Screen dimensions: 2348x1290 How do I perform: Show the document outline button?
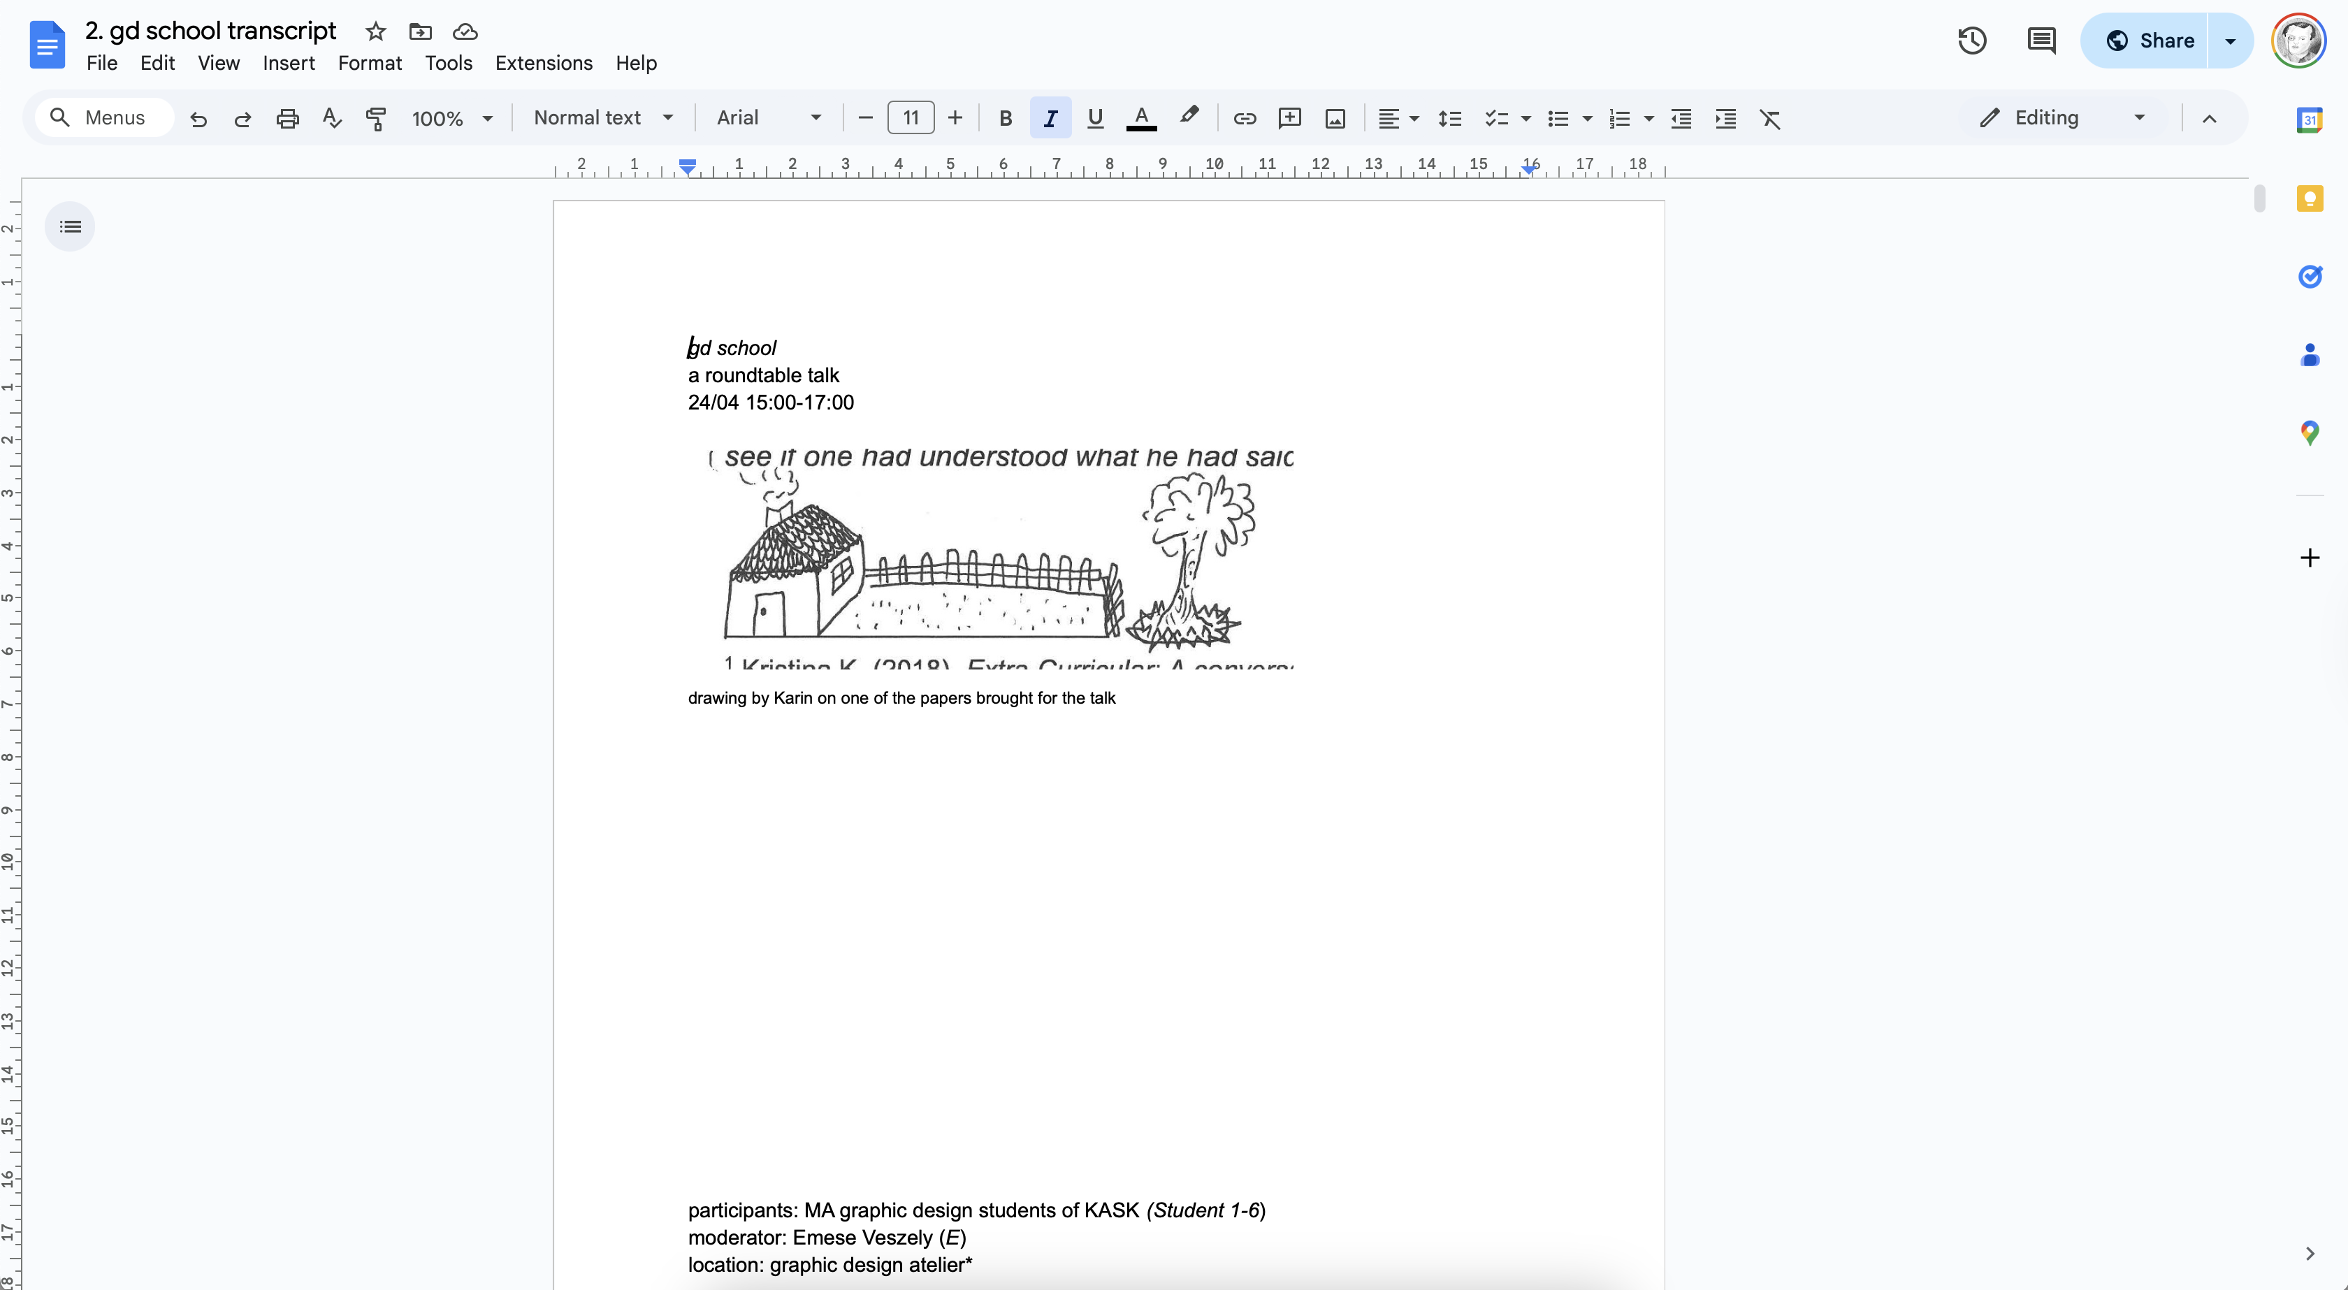[x=70, y=226]
